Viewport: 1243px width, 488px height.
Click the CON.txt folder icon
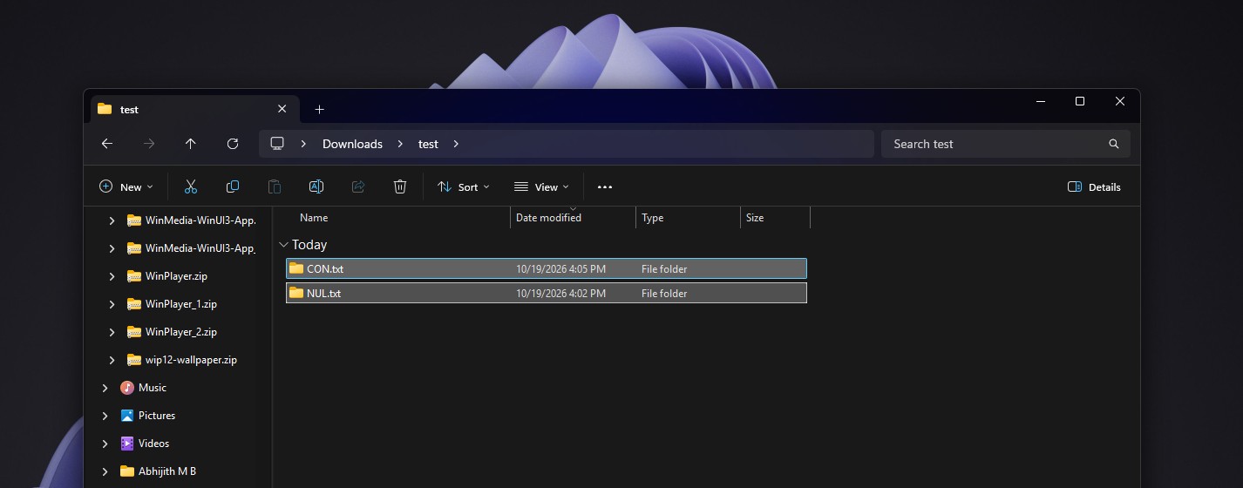(296, 268)
